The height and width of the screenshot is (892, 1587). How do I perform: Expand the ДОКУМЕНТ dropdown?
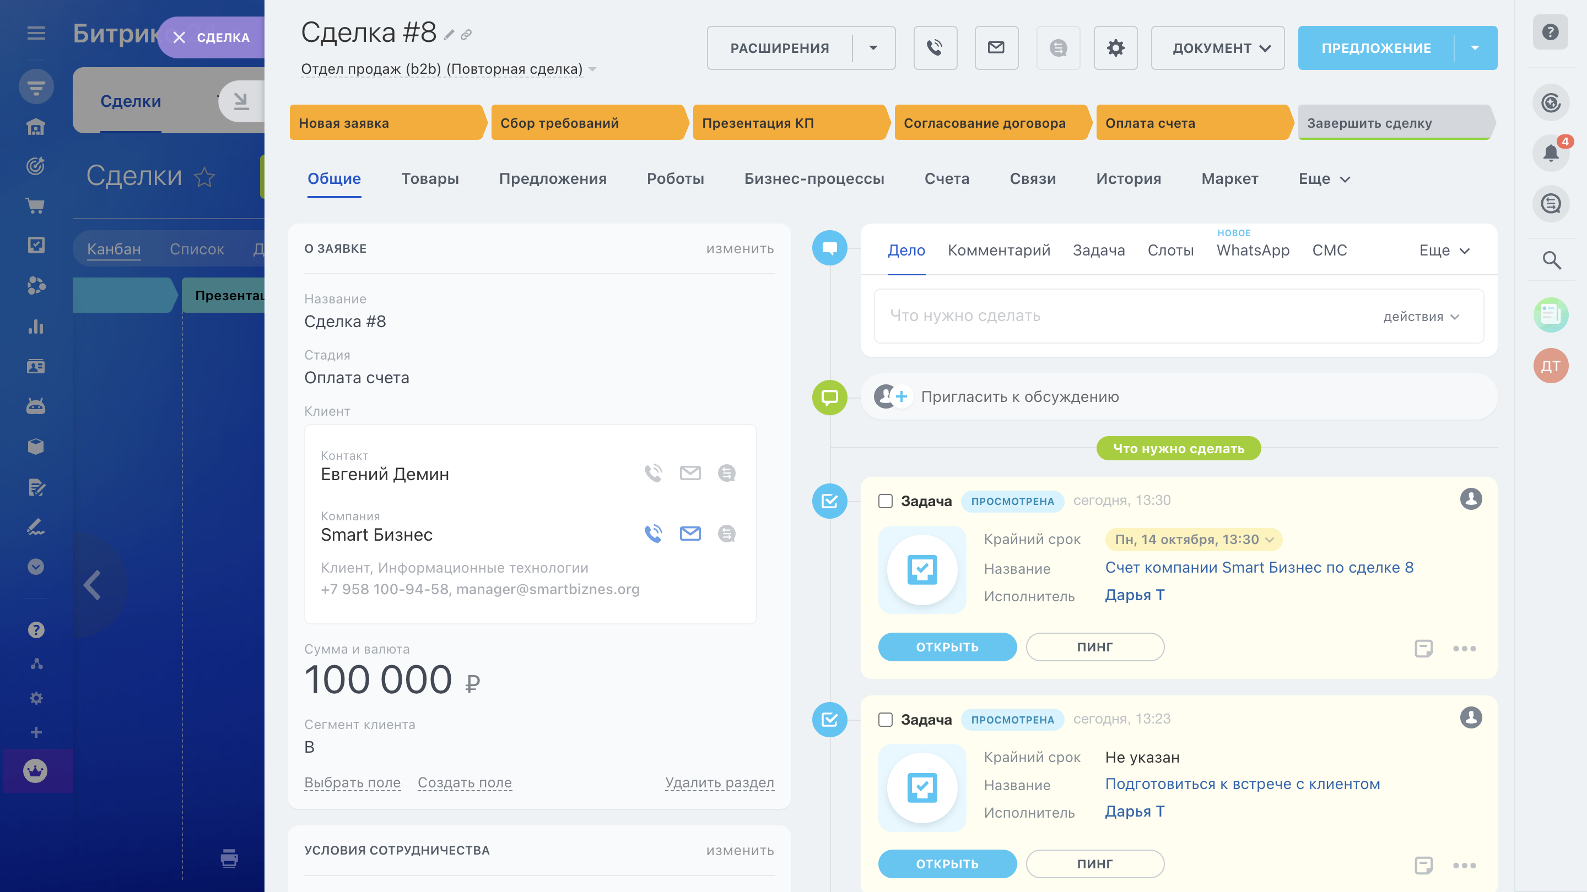pyautogui.click(x=1217, y=47)
